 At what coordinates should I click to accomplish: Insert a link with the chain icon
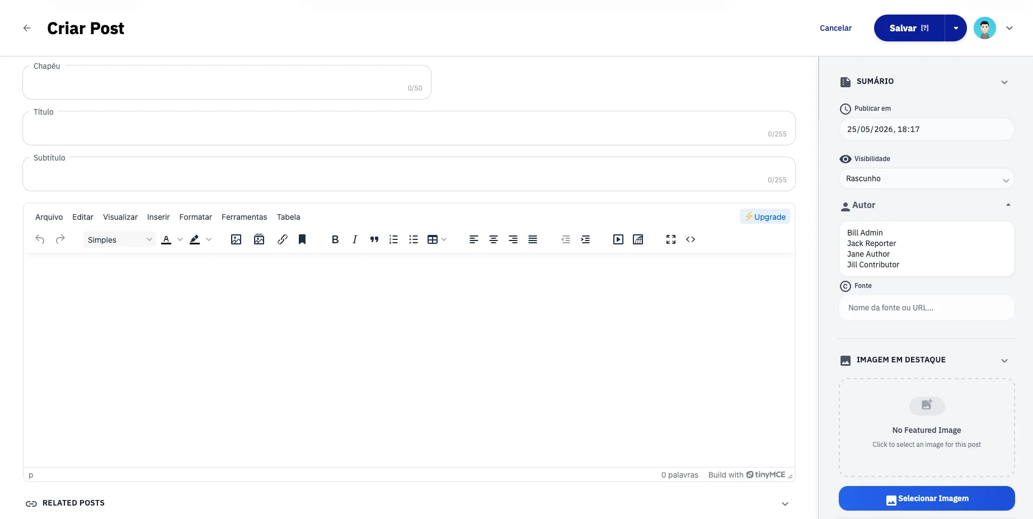tap(283, 239)
